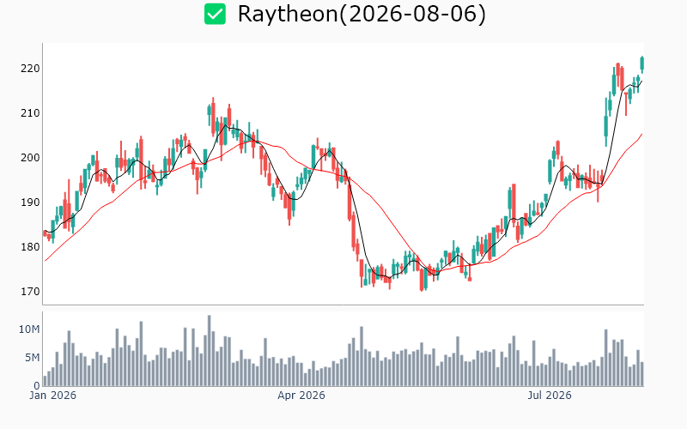
Task: Click the tallest volume bar in the chart
Action: pos(209,351)
